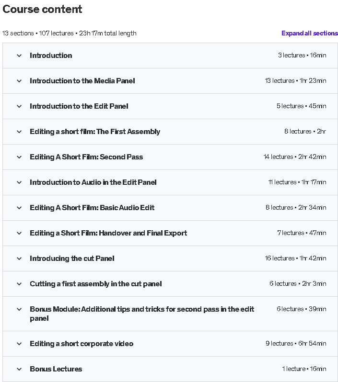Image resolution: width=338 pixels, height=382 pixels.
Task: Expand chevron for Handover and Final Export
Action: coord(19,233)
